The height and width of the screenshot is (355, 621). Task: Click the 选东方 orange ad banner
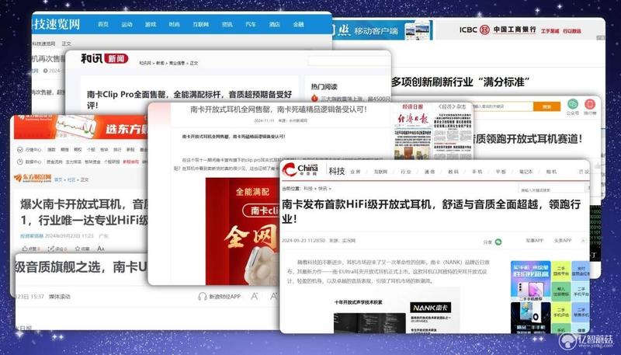click(x=81, y=127)
